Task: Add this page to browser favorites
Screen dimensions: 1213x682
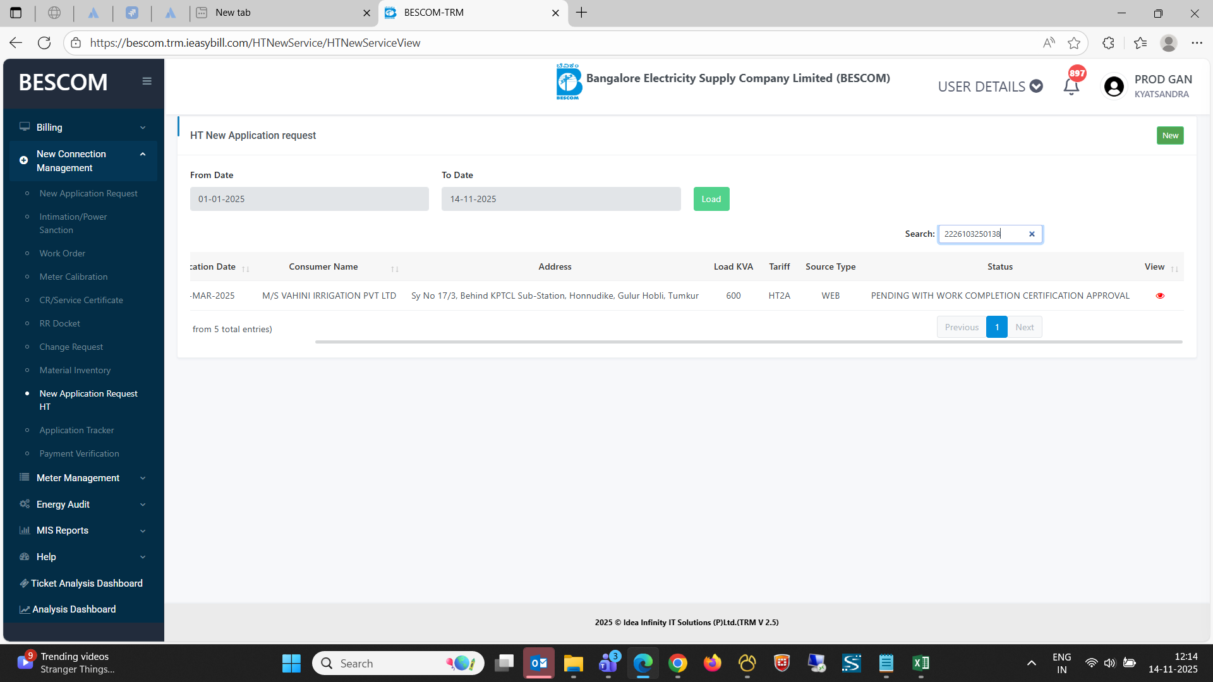Action: tap(1073, 43)
